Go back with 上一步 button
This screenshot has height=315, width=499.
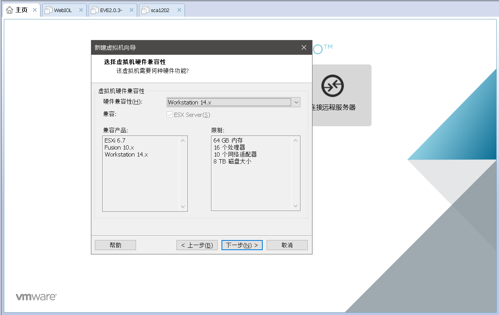(x=197, y=245)
